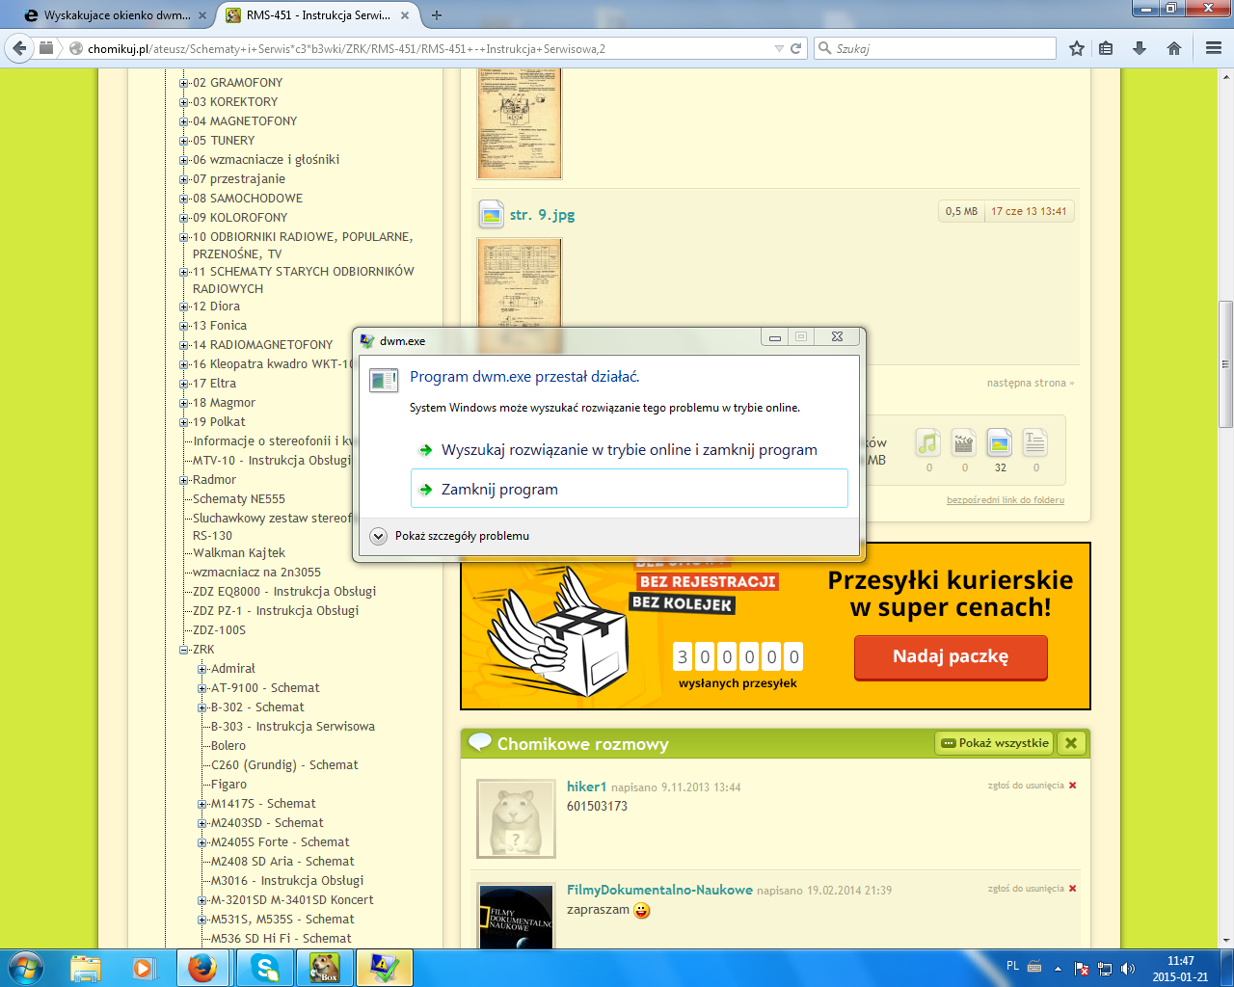Go to the home page icon

pos(1174,48)
